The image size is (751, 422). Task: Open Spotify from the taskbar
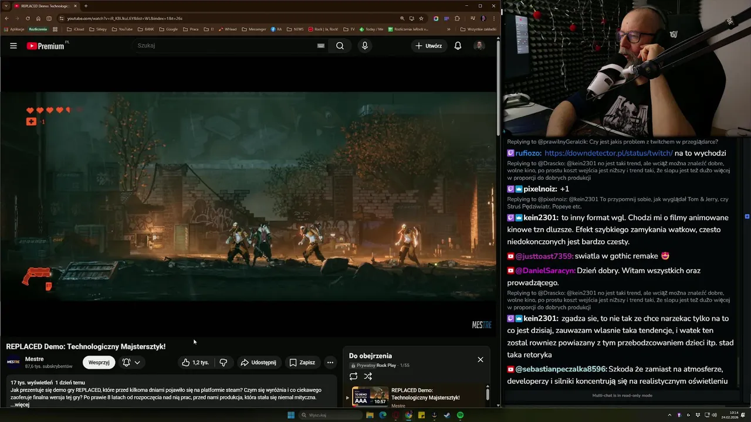460,415
